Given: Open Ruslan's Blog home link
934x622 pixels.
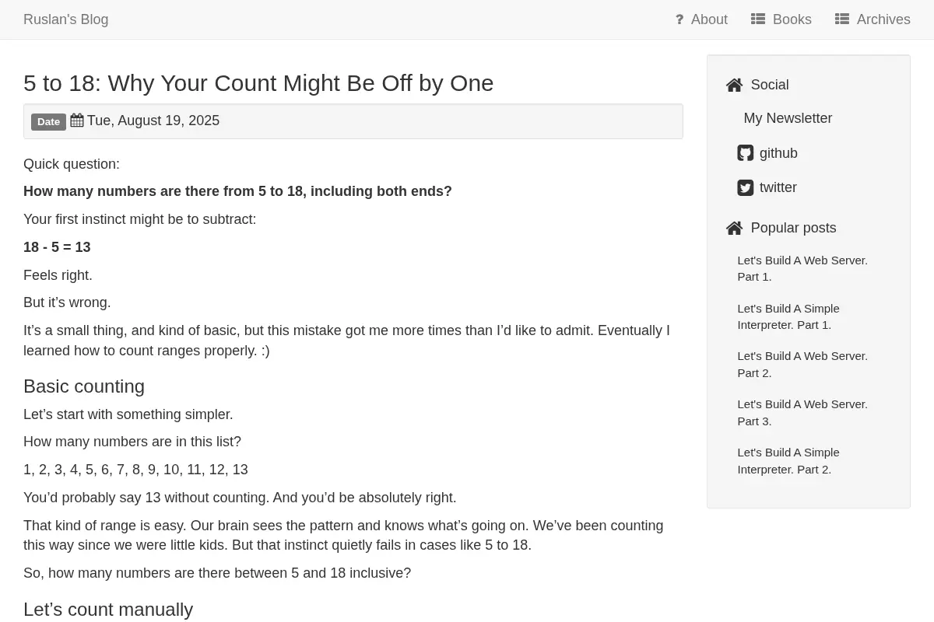Looking at the screenshot, I should (66, 19).
